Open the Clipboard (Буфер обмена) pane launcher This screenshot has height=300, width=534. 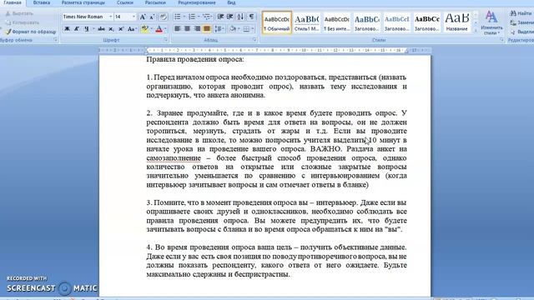coord(55,40)
